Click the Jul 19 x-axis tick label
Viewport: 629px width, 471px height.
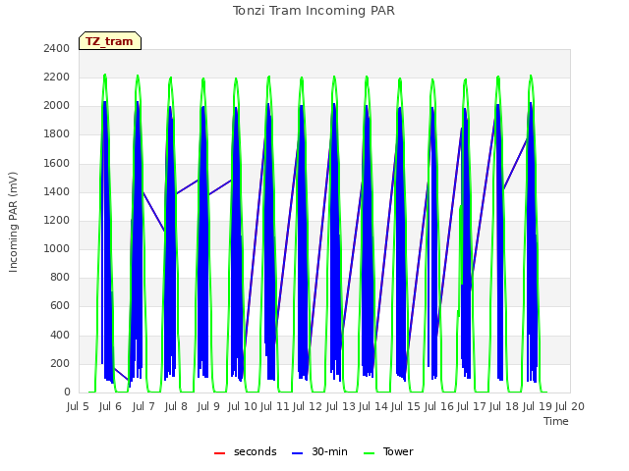click(538, 406)
